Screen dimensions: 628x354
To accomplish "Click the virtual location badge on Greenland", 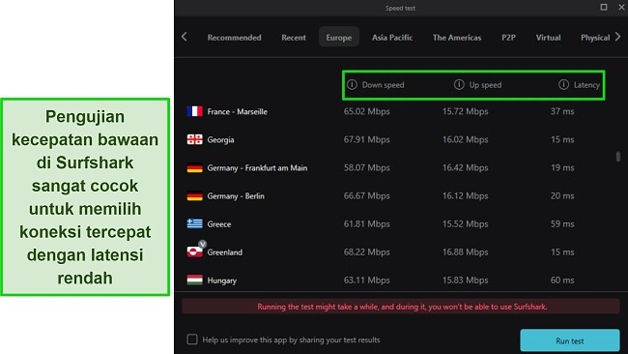I will [x=203, y=244].
